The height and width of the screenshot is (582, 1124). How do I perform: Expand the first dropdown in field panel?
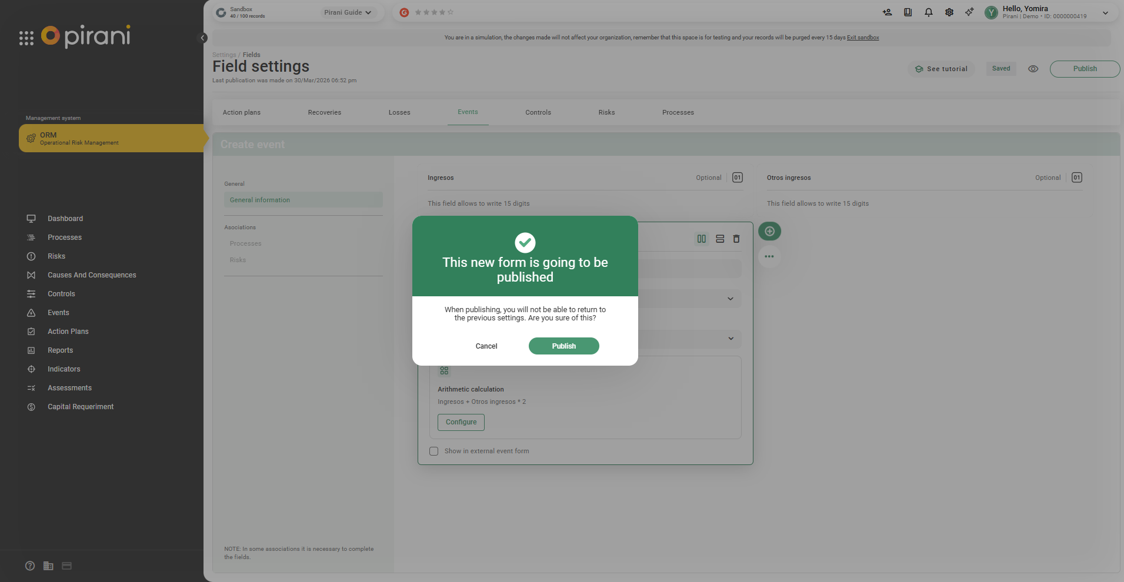tap(730, 299)
